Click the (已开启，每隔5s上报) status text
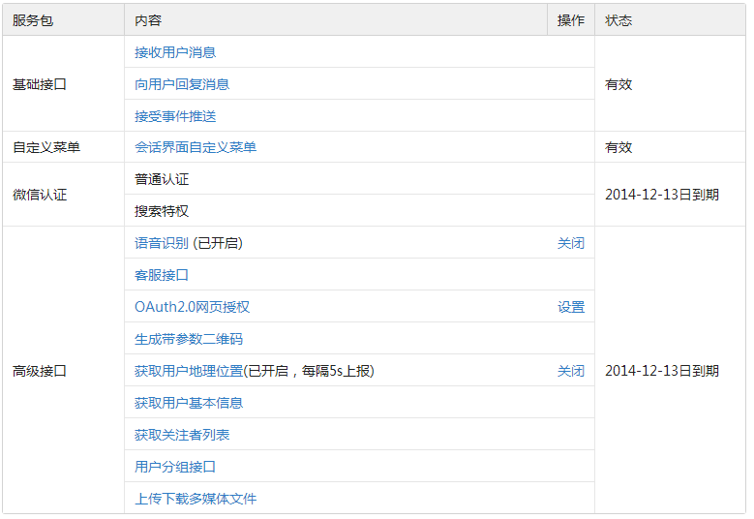This screenshot has width=754, height=519. 309,371
